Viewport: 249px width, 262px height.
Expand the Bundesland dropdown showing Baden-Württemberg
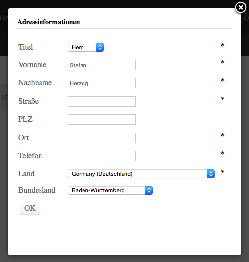pos(110,190)
